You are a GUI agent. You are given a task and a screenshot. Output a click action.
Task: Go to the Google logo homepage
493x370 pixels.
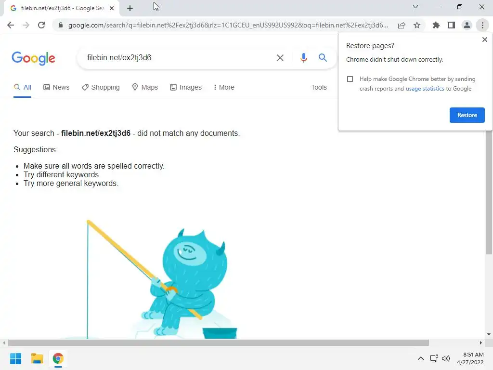[33, 58]
